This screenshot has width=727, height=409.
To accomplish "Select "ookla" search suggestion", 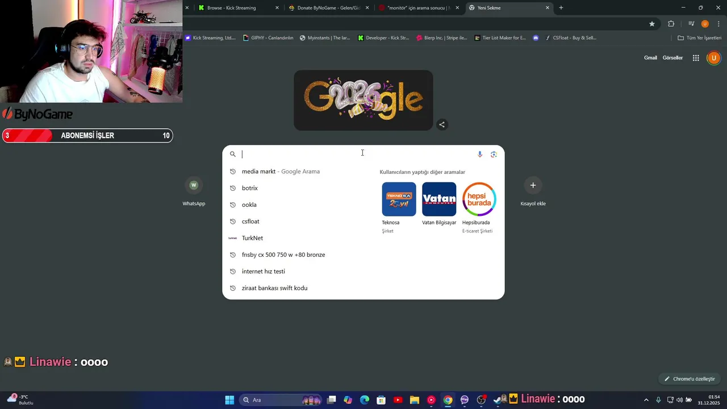I will pyautogui.click(x=299, y=204).
